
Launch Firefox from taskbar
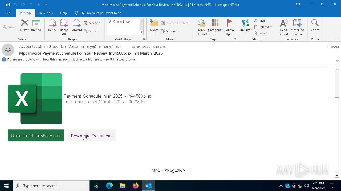[136, 186]
